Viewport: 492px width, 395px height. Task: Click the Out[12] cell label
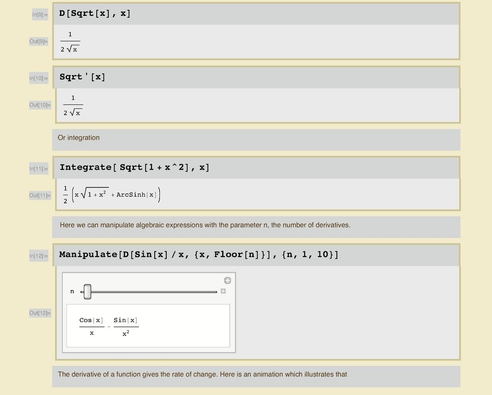[x=40, y=313]
